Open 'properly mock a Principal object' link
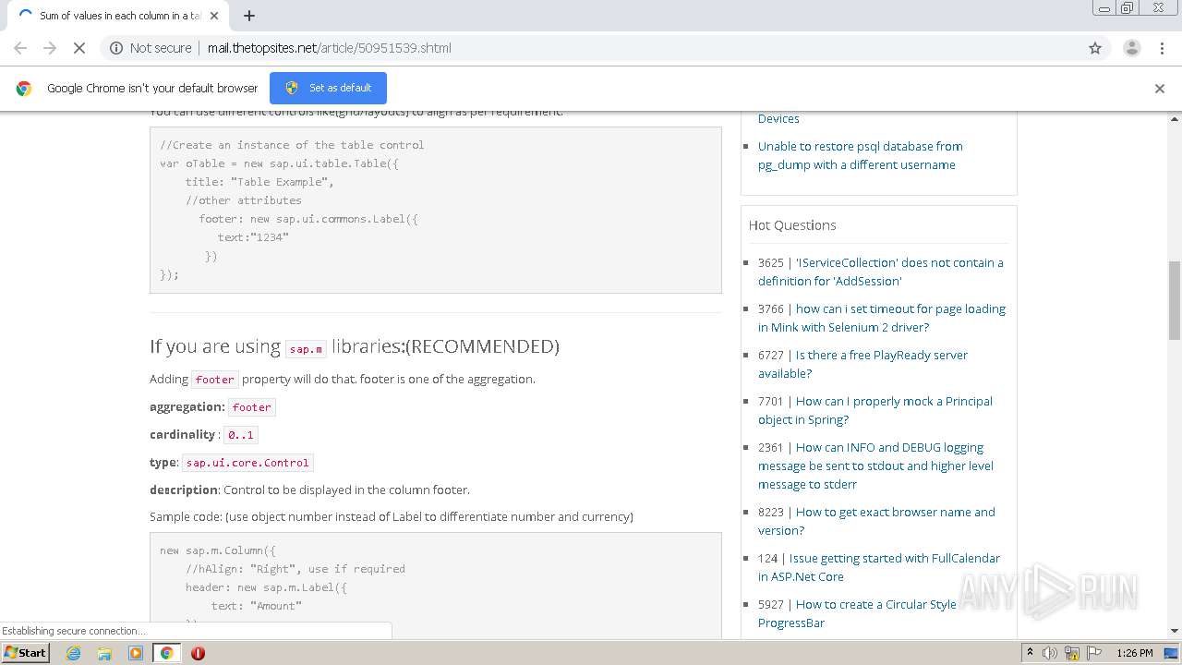 [x=875, y=410]
